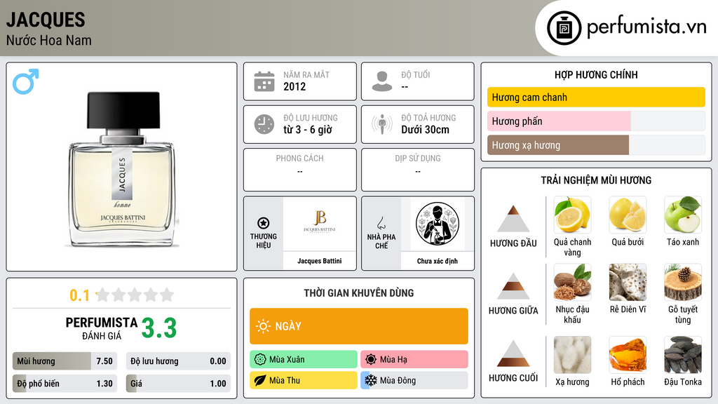Click the Chưa xác định perfumer label
The height and width of the screenshot is (404, 718).
438,261
